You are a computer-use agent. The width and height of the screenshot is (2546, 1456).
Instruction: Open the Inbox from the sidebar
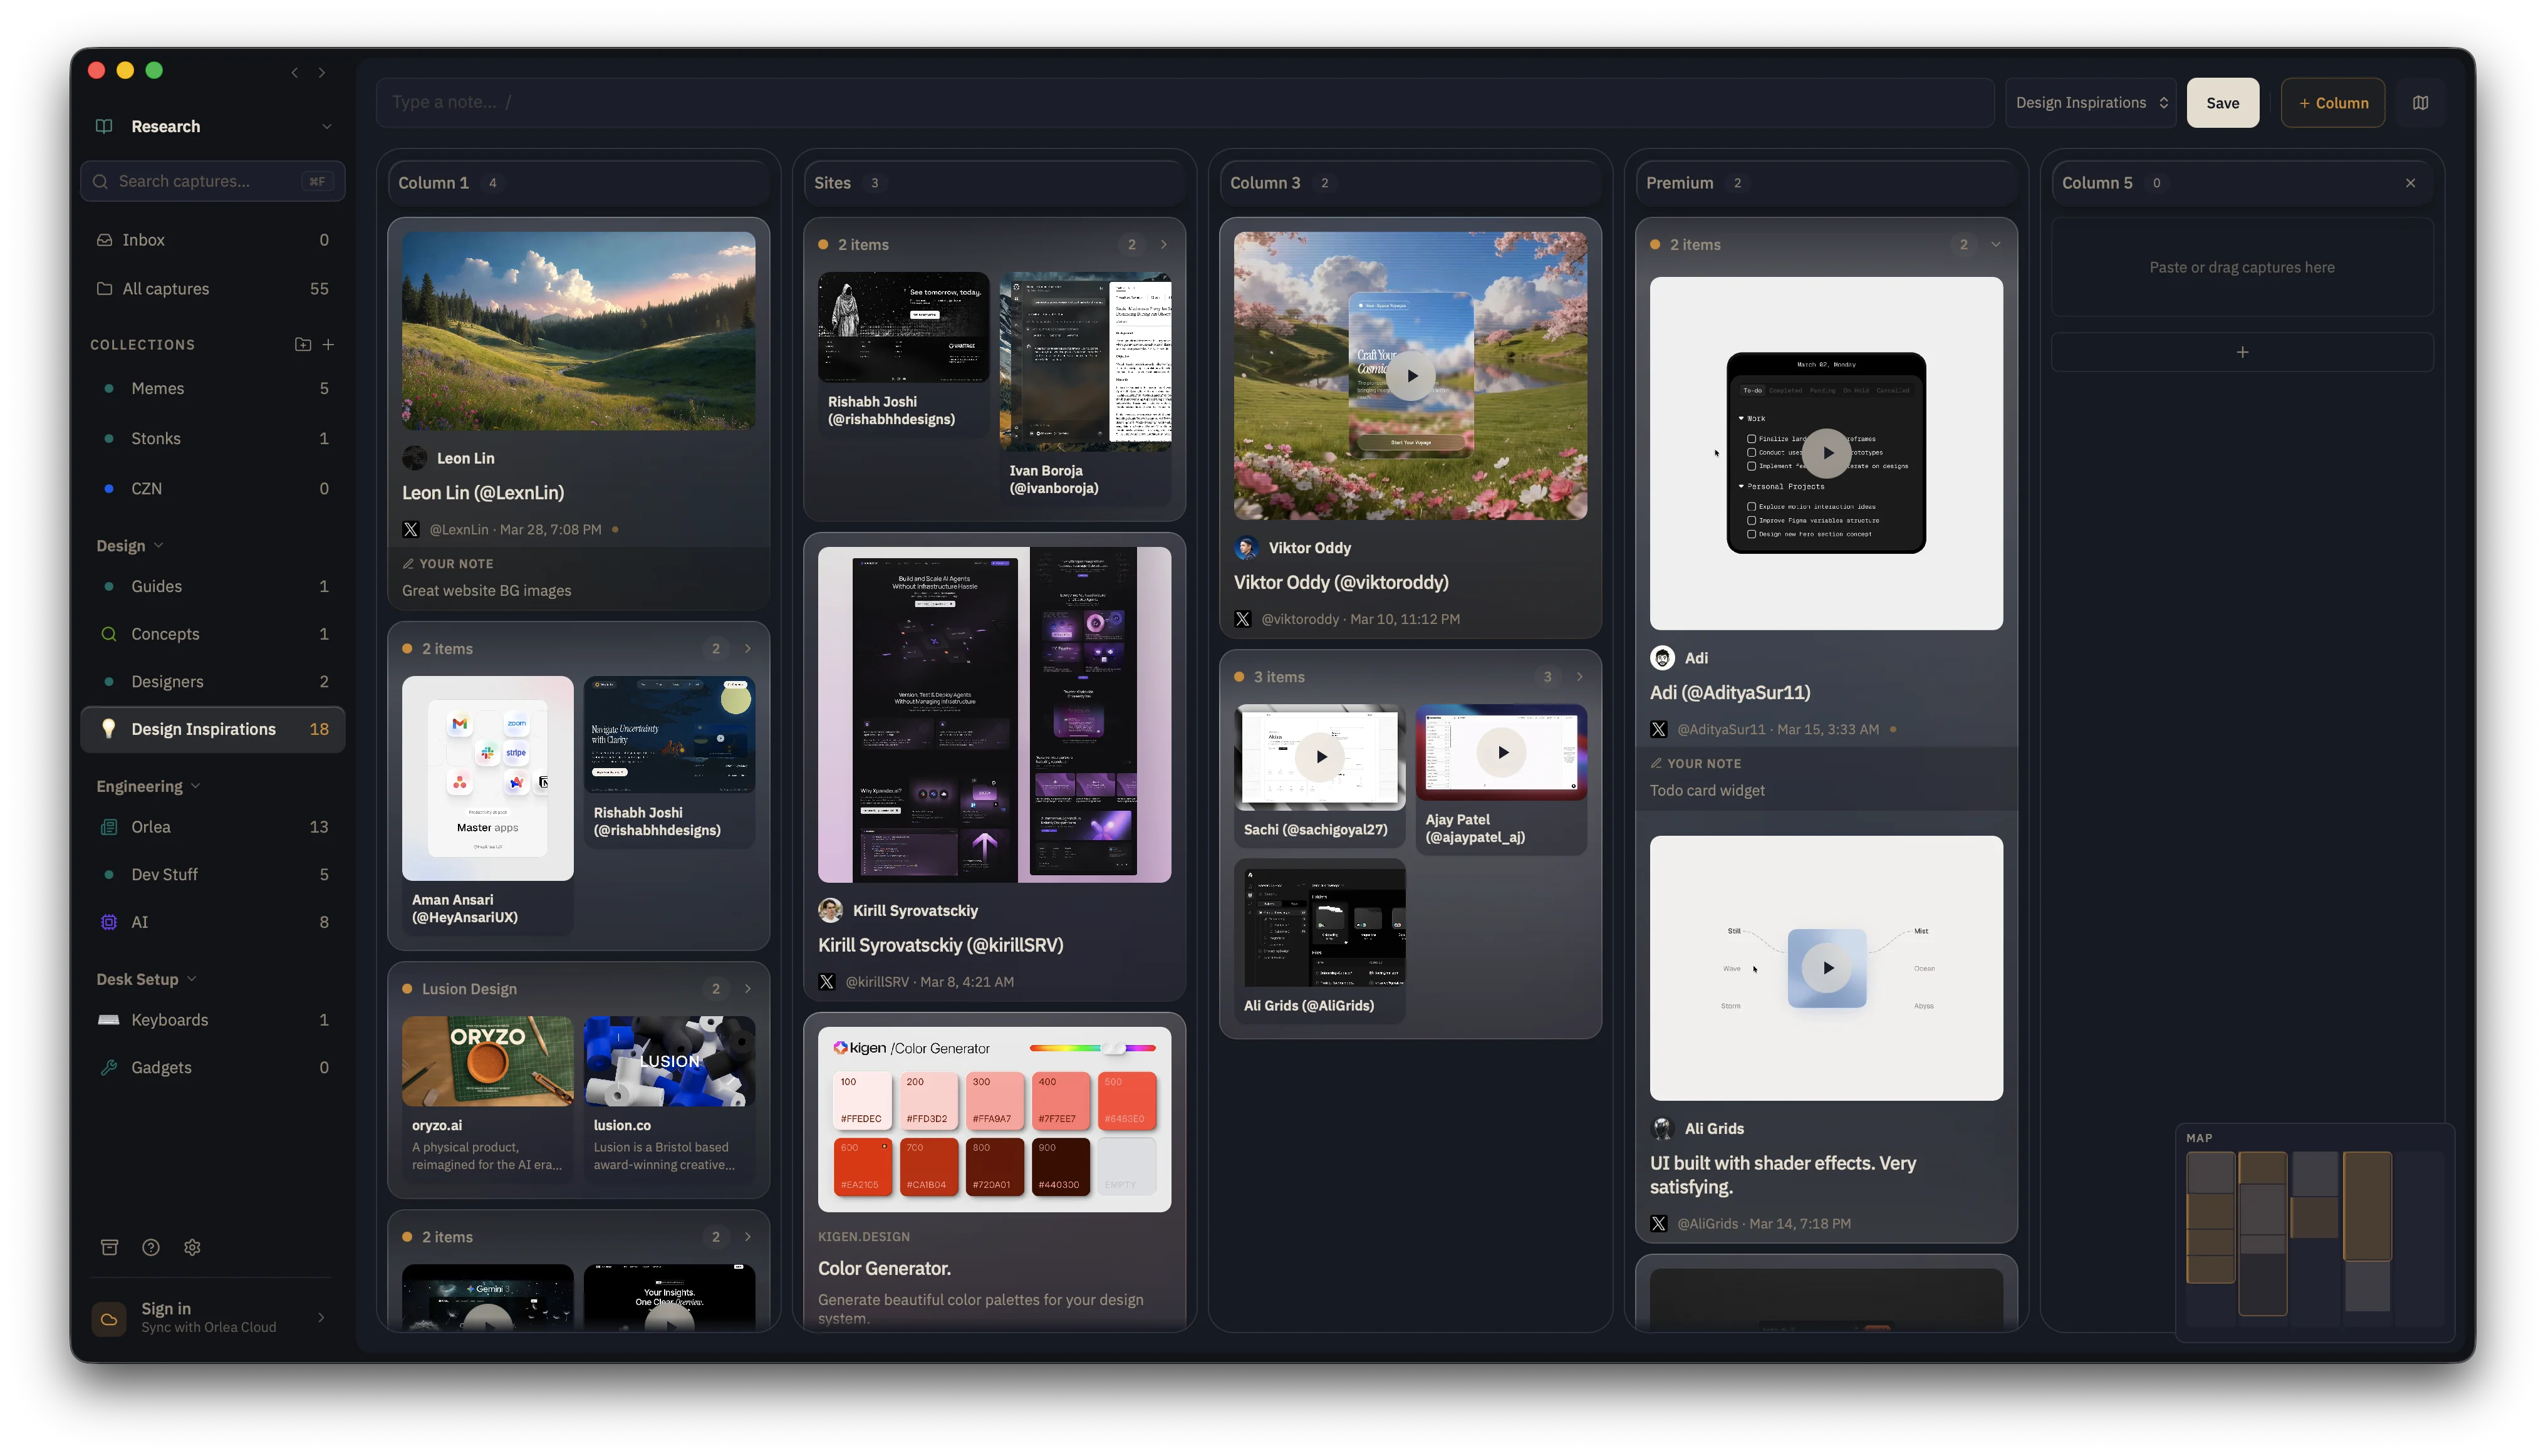pos(143,239)
